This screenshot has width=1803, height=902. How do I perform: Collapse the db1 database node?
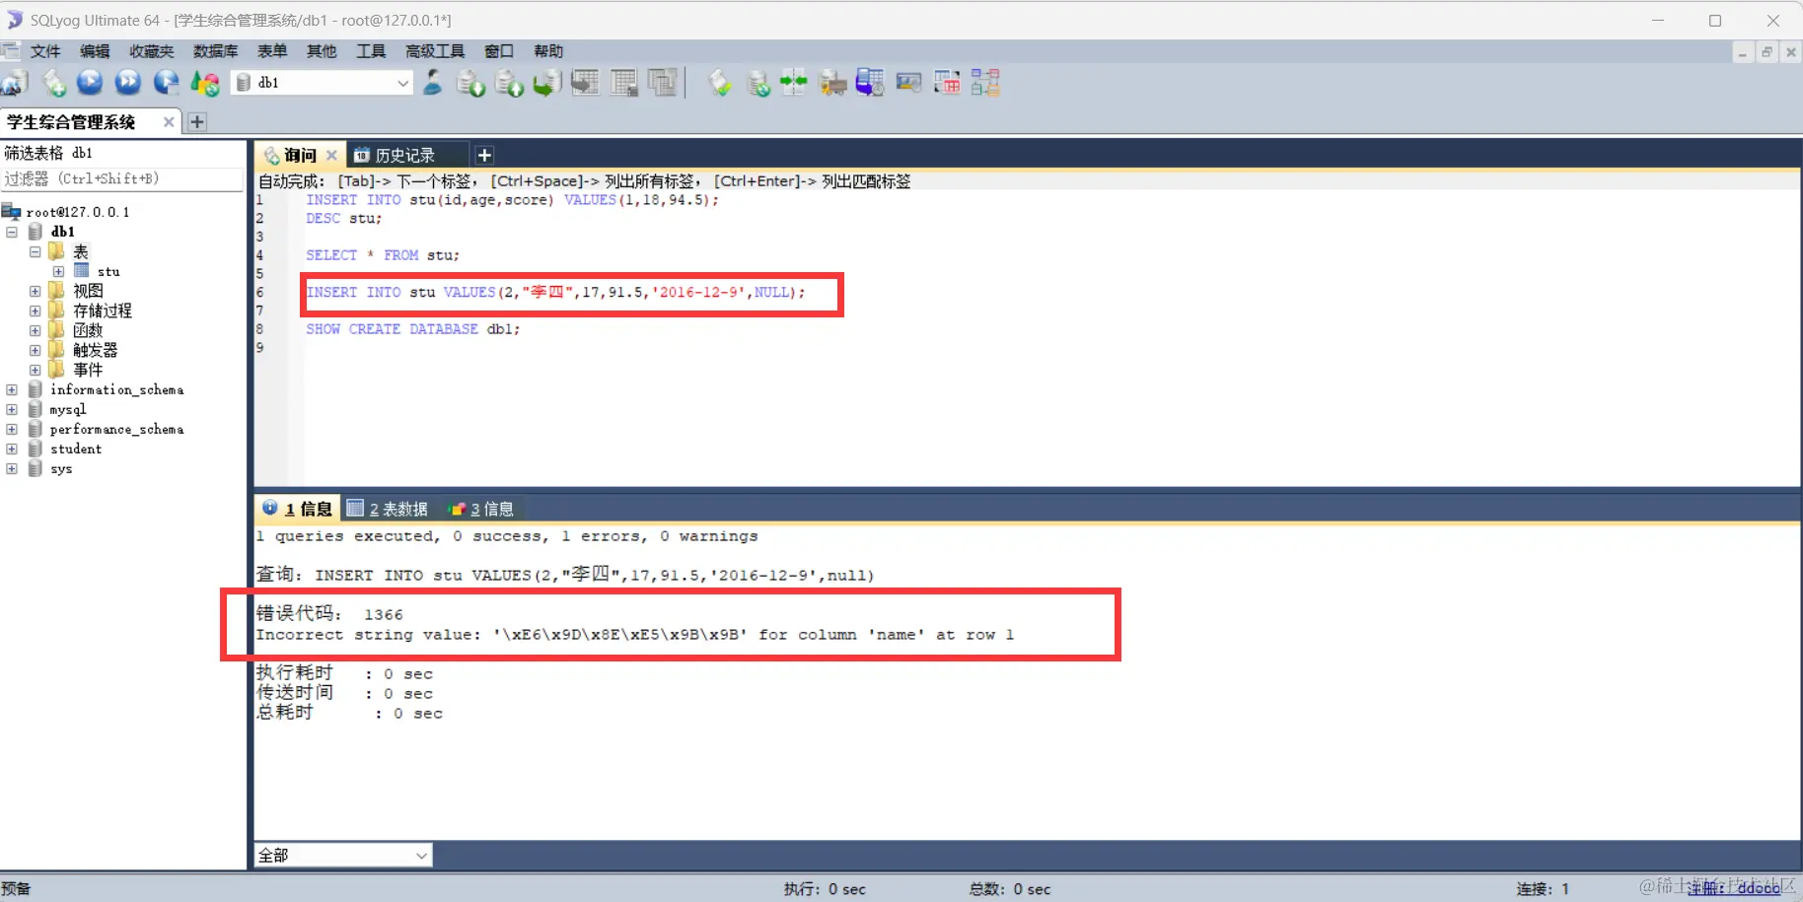coord(12,232)
